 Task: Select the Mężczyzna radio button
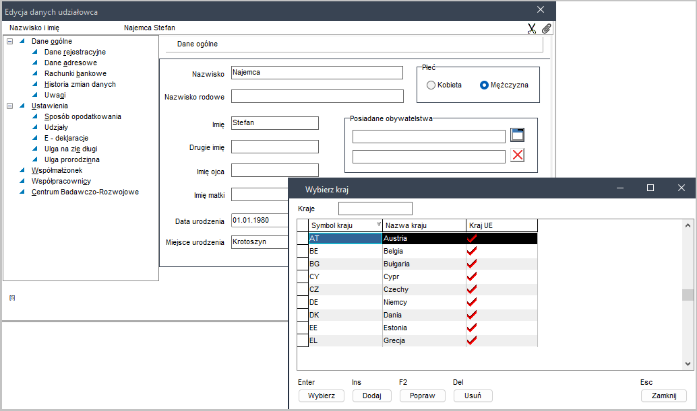[x=484, y=85]
